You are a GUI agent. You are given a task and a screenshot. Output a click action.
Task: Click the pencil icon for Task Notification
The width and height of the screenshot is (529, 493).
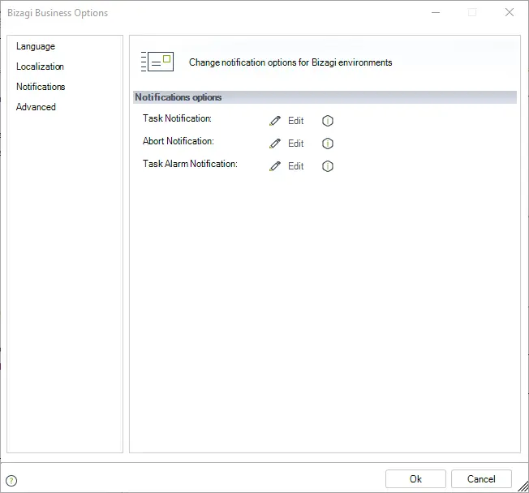coord(275,121)
